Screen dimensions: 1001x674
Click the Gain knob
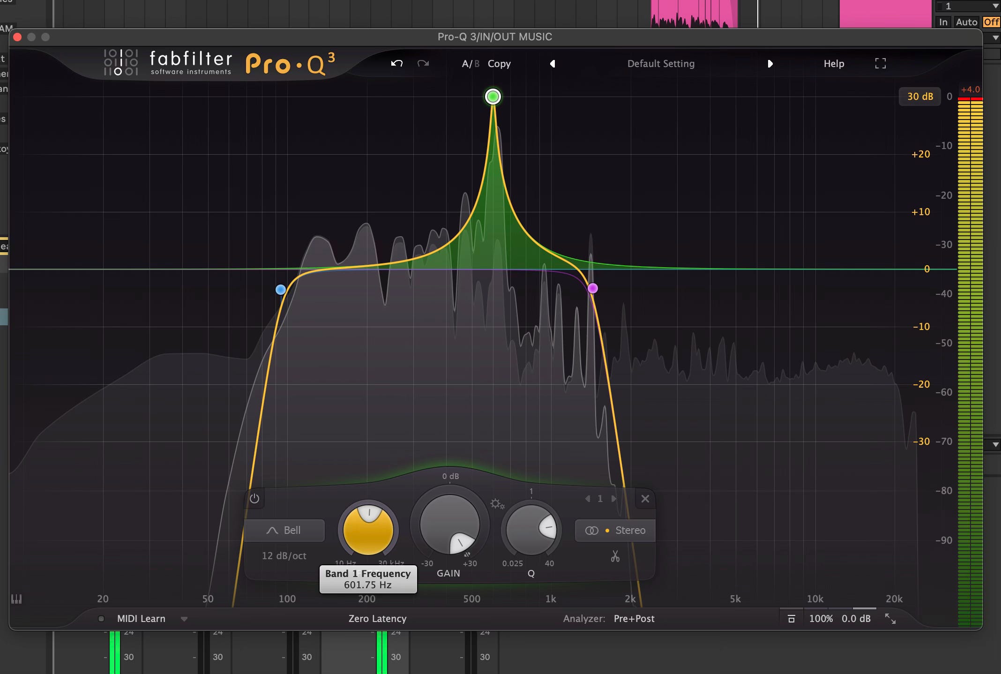pos(449,524)
